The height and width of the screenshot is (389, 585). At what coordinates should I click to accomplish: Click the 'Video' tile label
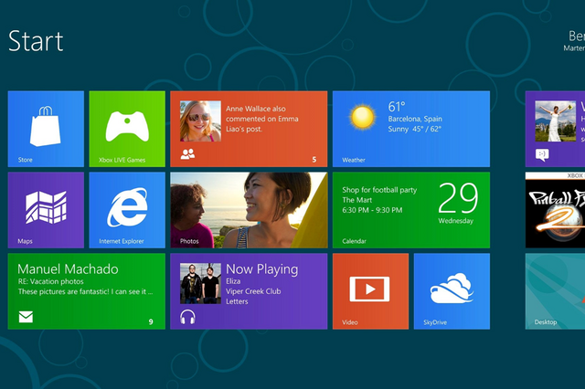click(350, 322)
